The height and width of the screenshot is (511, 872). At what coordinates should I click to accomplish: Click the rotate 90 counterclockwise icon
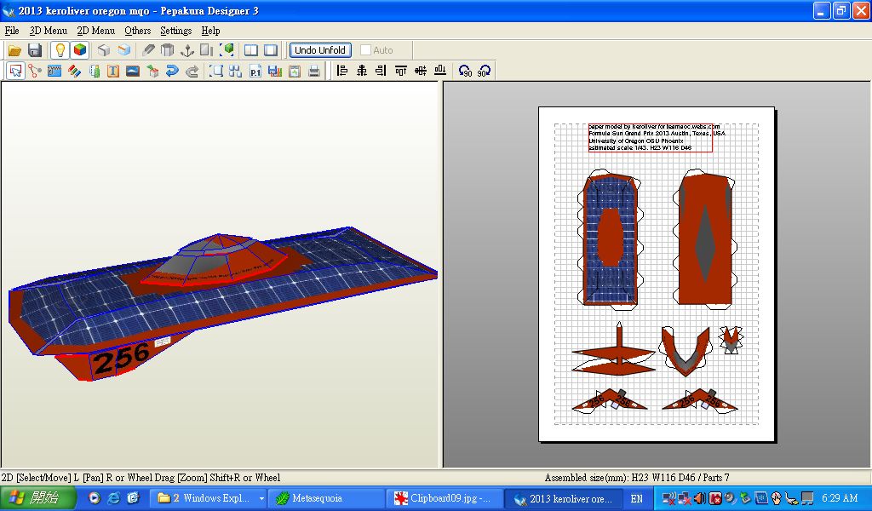click(x=465, y=72)
